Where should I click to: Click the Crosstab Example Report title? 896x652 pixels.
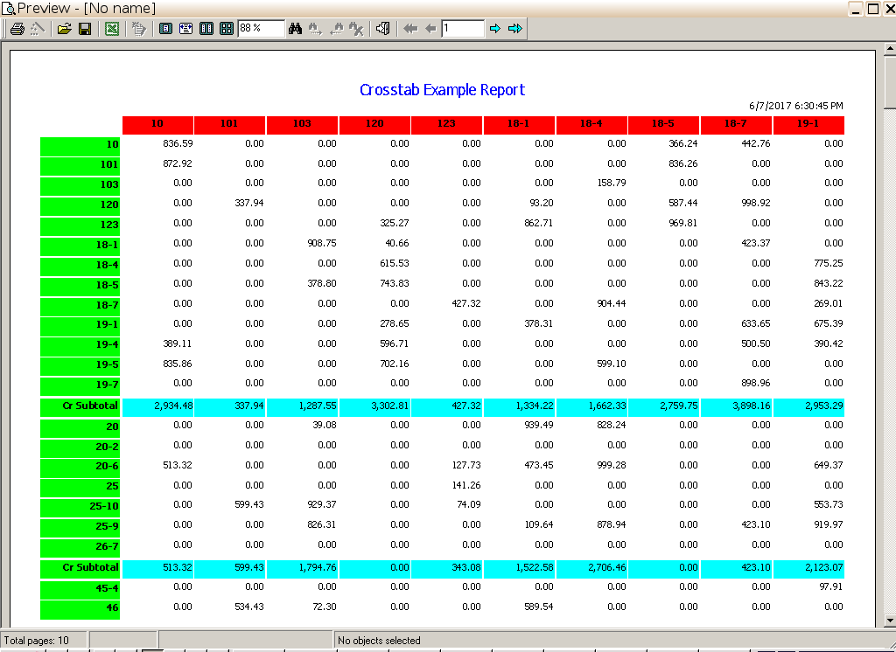pyautogui.click(x=442, y=90)
